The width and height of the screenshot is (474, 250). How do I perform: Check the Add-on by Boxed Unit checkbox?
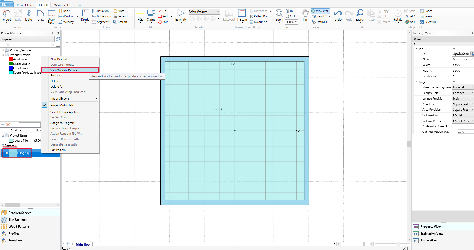[x=455, y=126]
